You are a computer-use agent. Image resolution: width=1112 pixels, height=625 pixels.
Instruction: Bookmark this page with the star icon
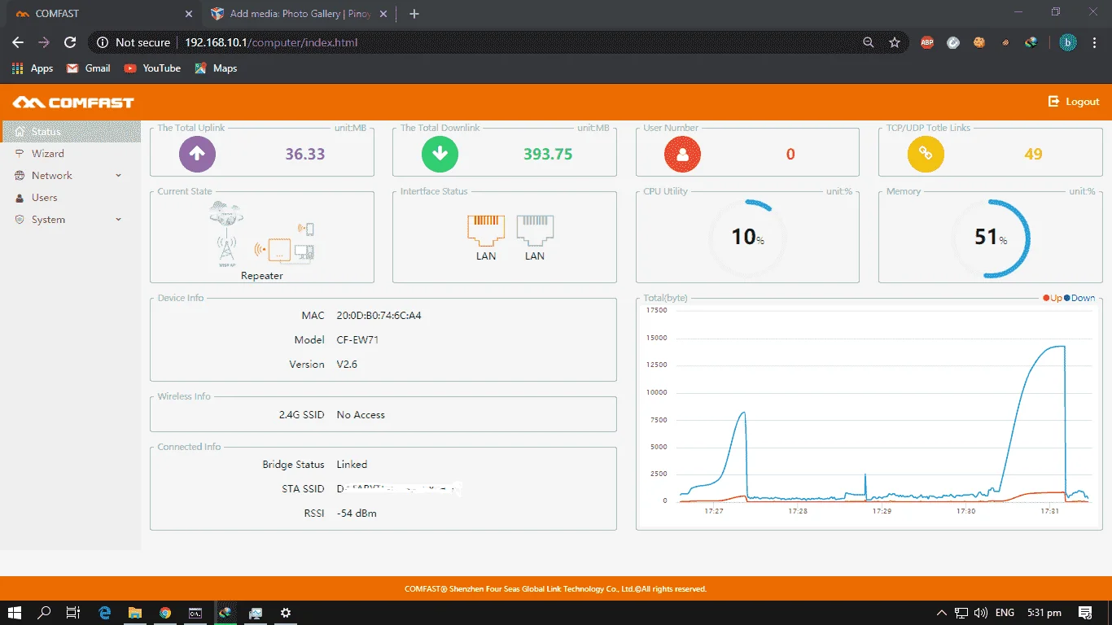(895, 42)
